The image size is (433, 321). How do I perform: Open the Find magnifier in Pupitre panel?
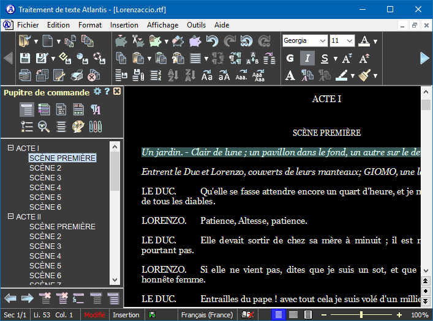tap(43, 127)
